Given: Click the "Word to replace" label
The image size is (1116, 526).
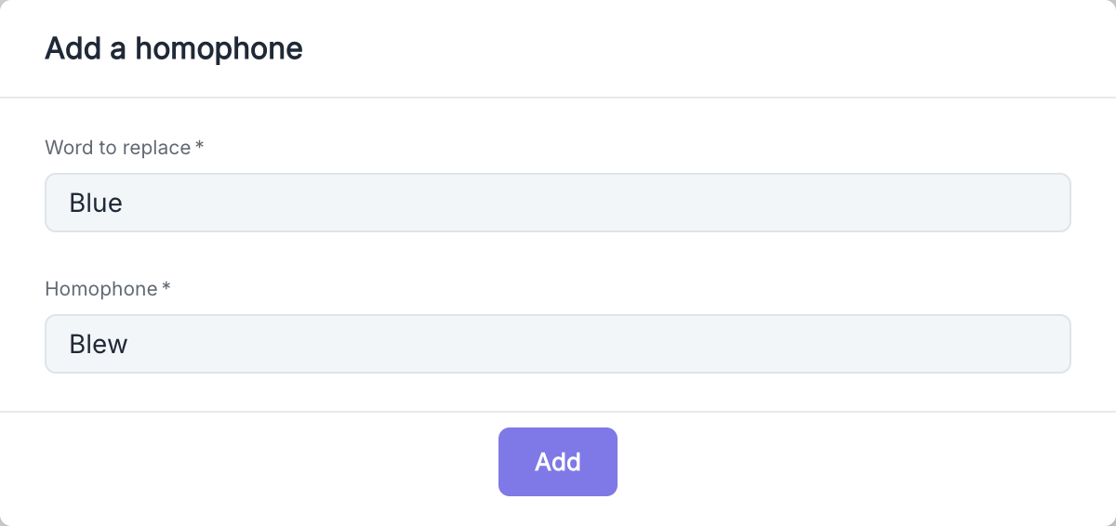Looking at the screenshot, I should [117, 148].
